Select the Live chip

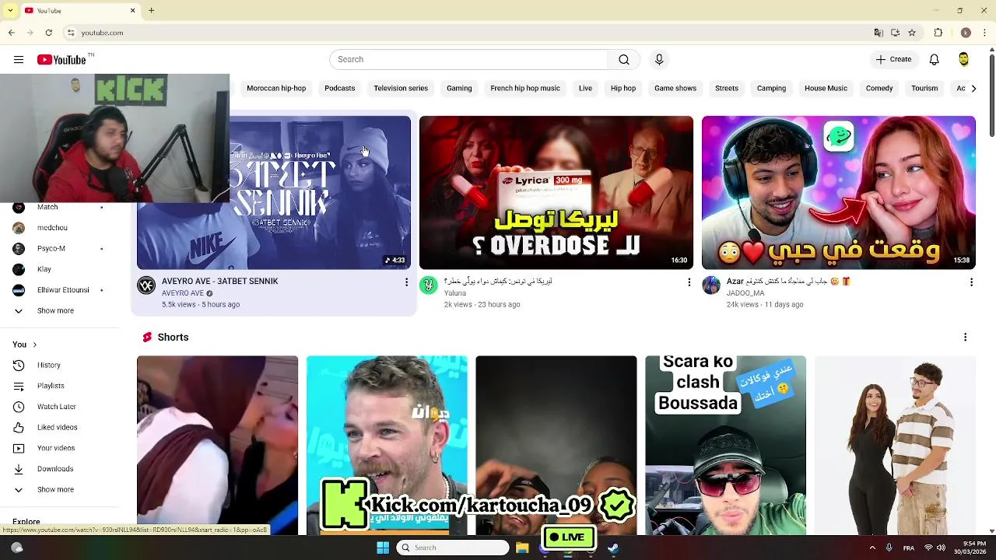tap(585, 89)
